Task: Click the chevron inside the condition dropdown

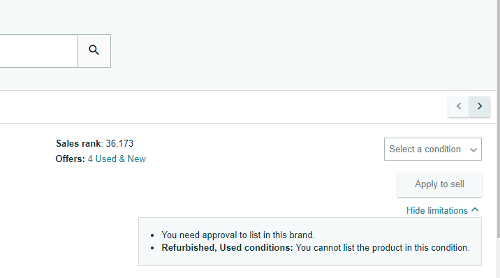Action: coord(473,150)
